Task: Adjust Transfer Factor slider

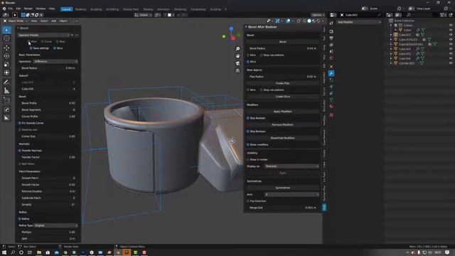Action: point(48,157)
